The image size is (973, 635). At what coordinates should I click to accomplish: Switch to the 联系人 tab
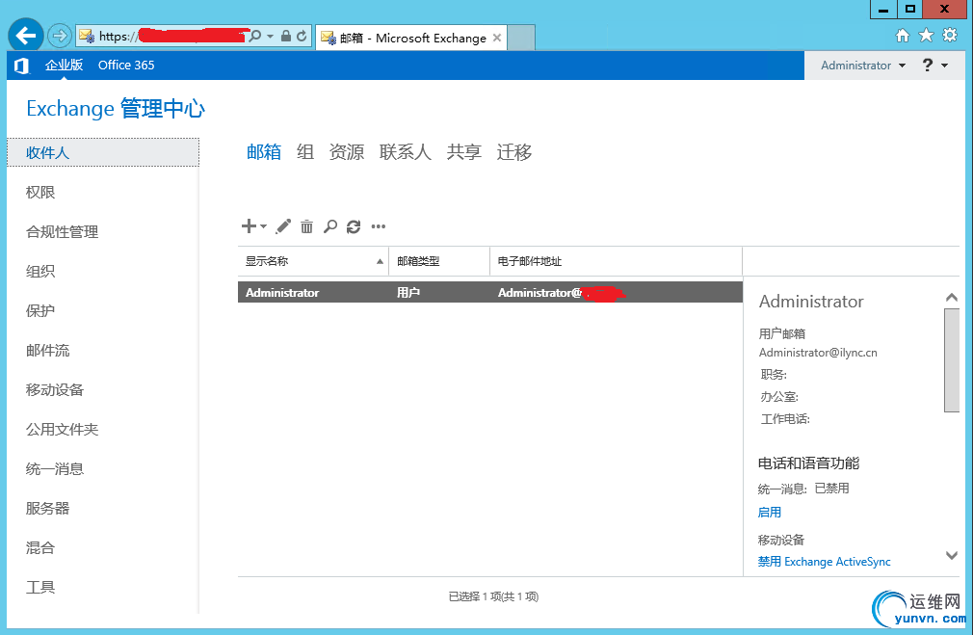pos(406,152)
